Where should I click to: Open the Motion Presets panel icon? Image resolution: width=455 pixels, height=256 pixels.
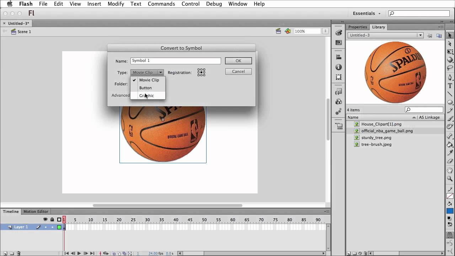pos(338,112)
